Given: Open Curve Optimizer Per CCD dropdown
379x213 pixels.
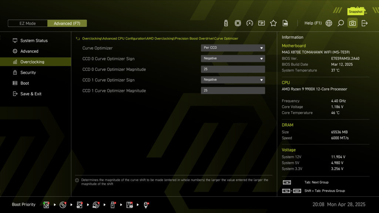Looking at the screenshot, I should coord(233,48).
